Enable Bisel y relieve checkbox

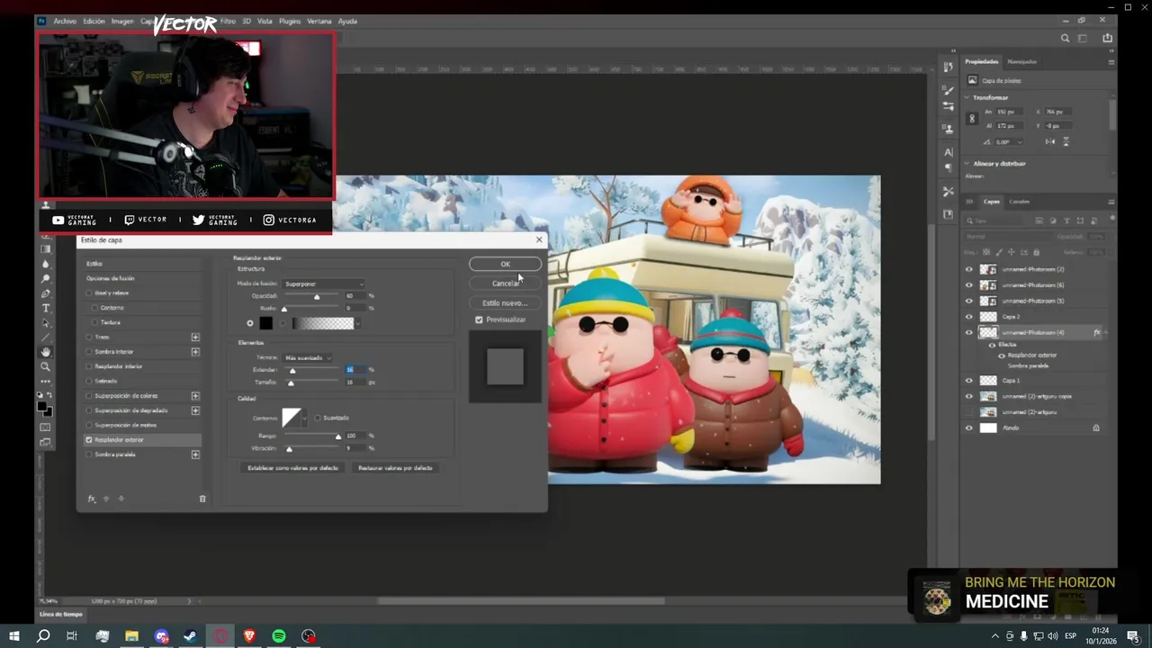click(x=89, y=293)
